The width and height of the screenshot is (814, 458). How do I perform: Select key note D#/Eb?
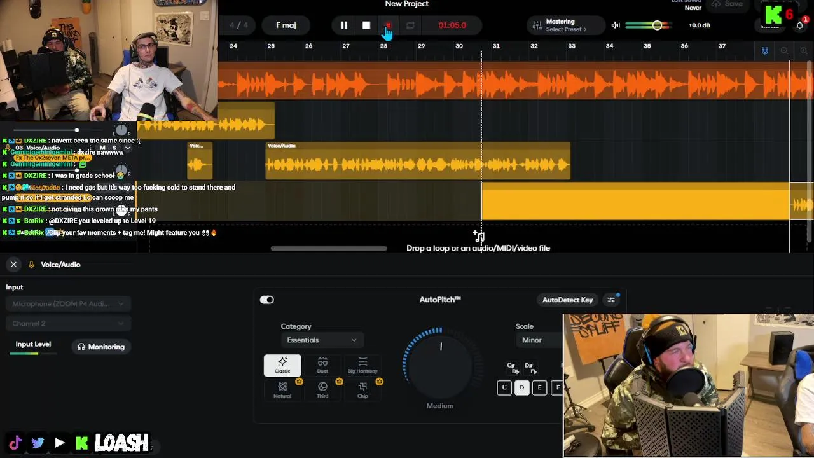tap(530, 368)
